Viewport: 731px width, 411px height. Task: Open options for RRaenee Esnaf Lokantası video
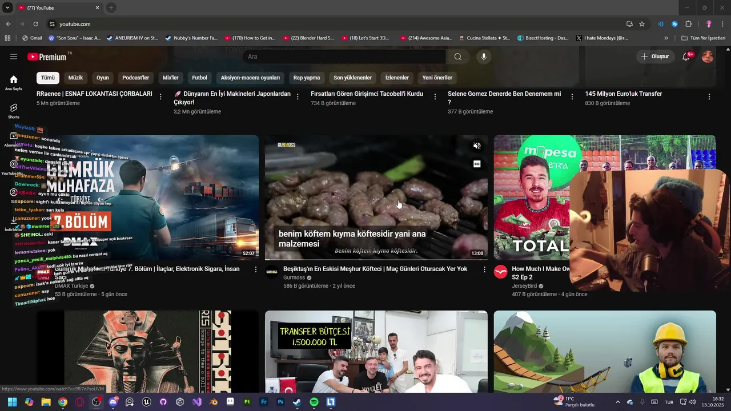tap(160, 97)
